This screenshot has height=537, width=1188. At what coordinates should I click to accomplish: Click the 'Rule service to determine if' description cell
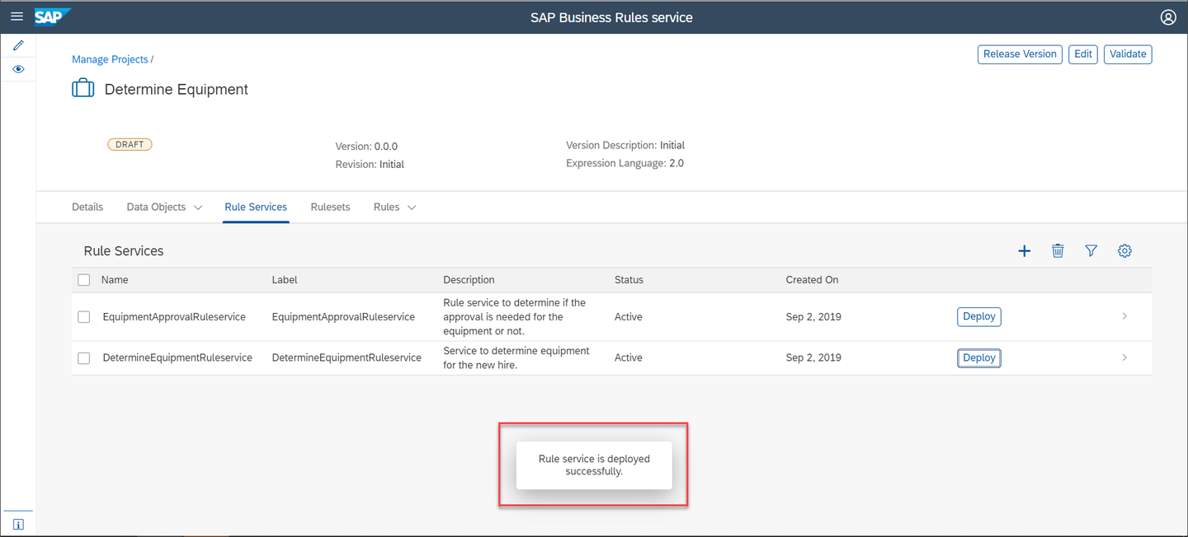515,317
